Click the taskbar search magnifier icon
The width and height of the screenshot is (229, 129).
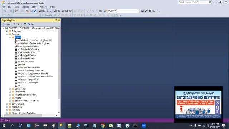[x=12, y=126]
